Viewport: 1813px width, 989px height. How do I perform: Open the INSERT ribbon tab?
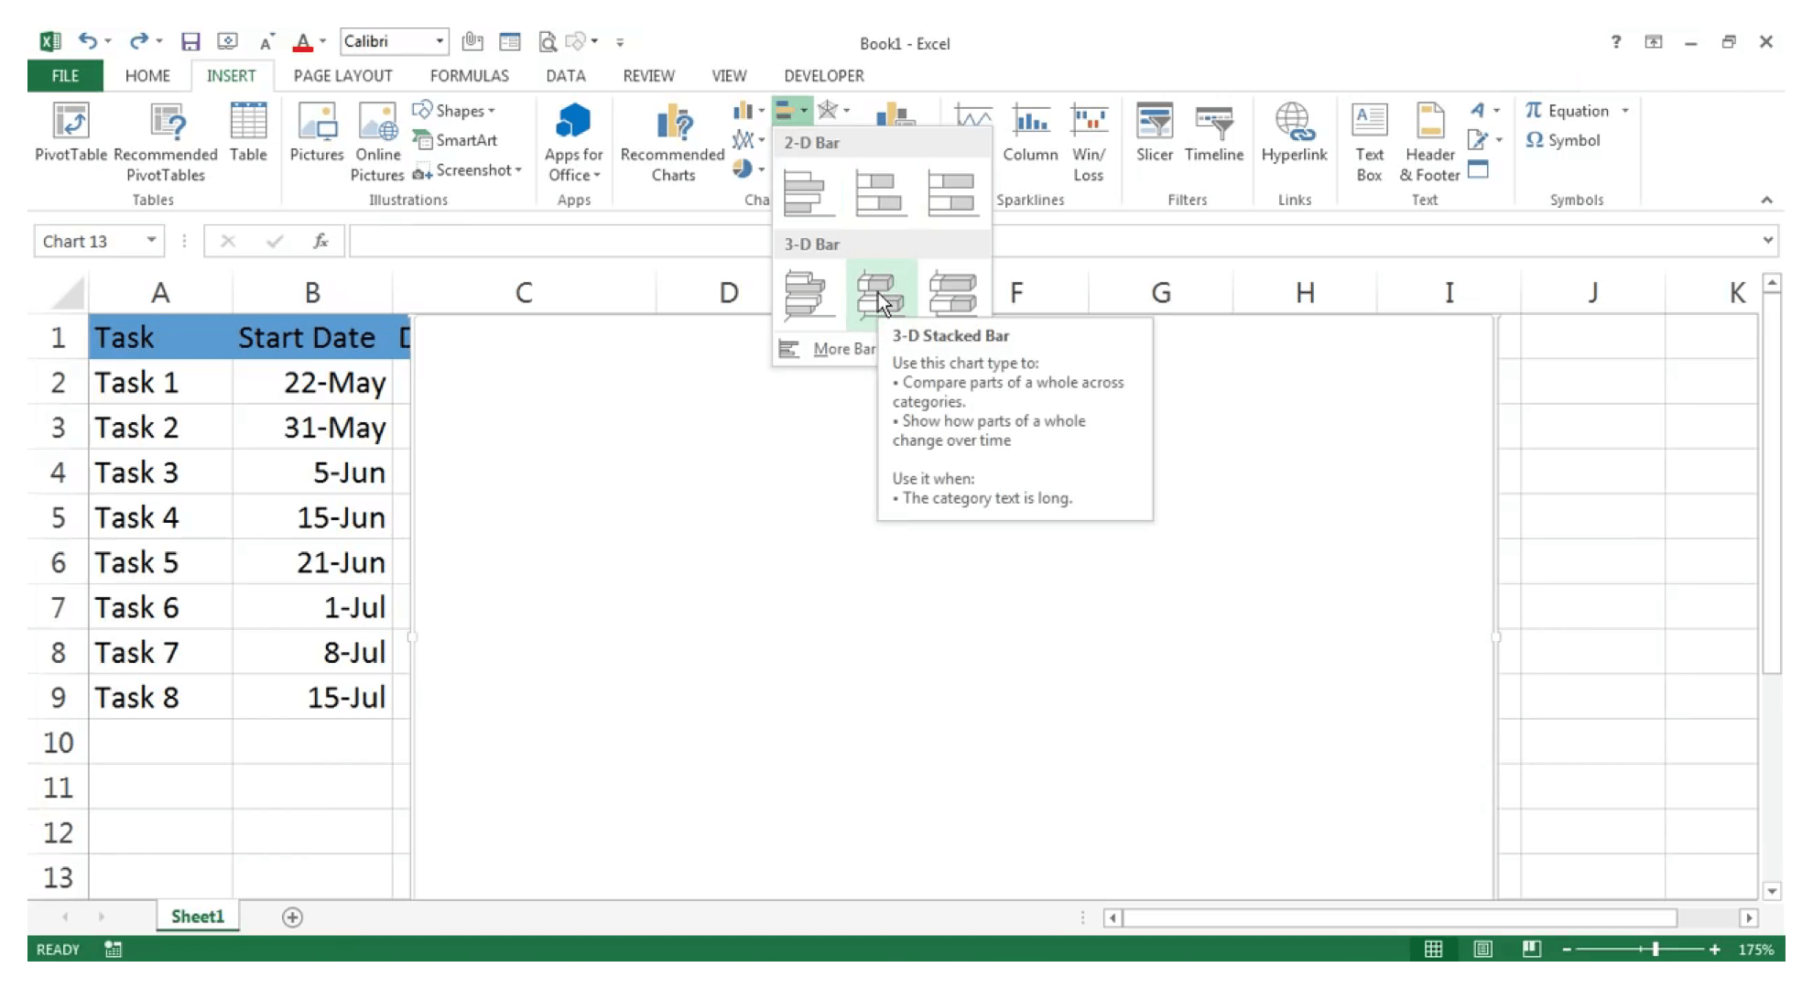(x=232, y=75)
